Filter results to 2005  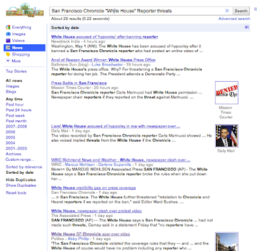[10, 137]
